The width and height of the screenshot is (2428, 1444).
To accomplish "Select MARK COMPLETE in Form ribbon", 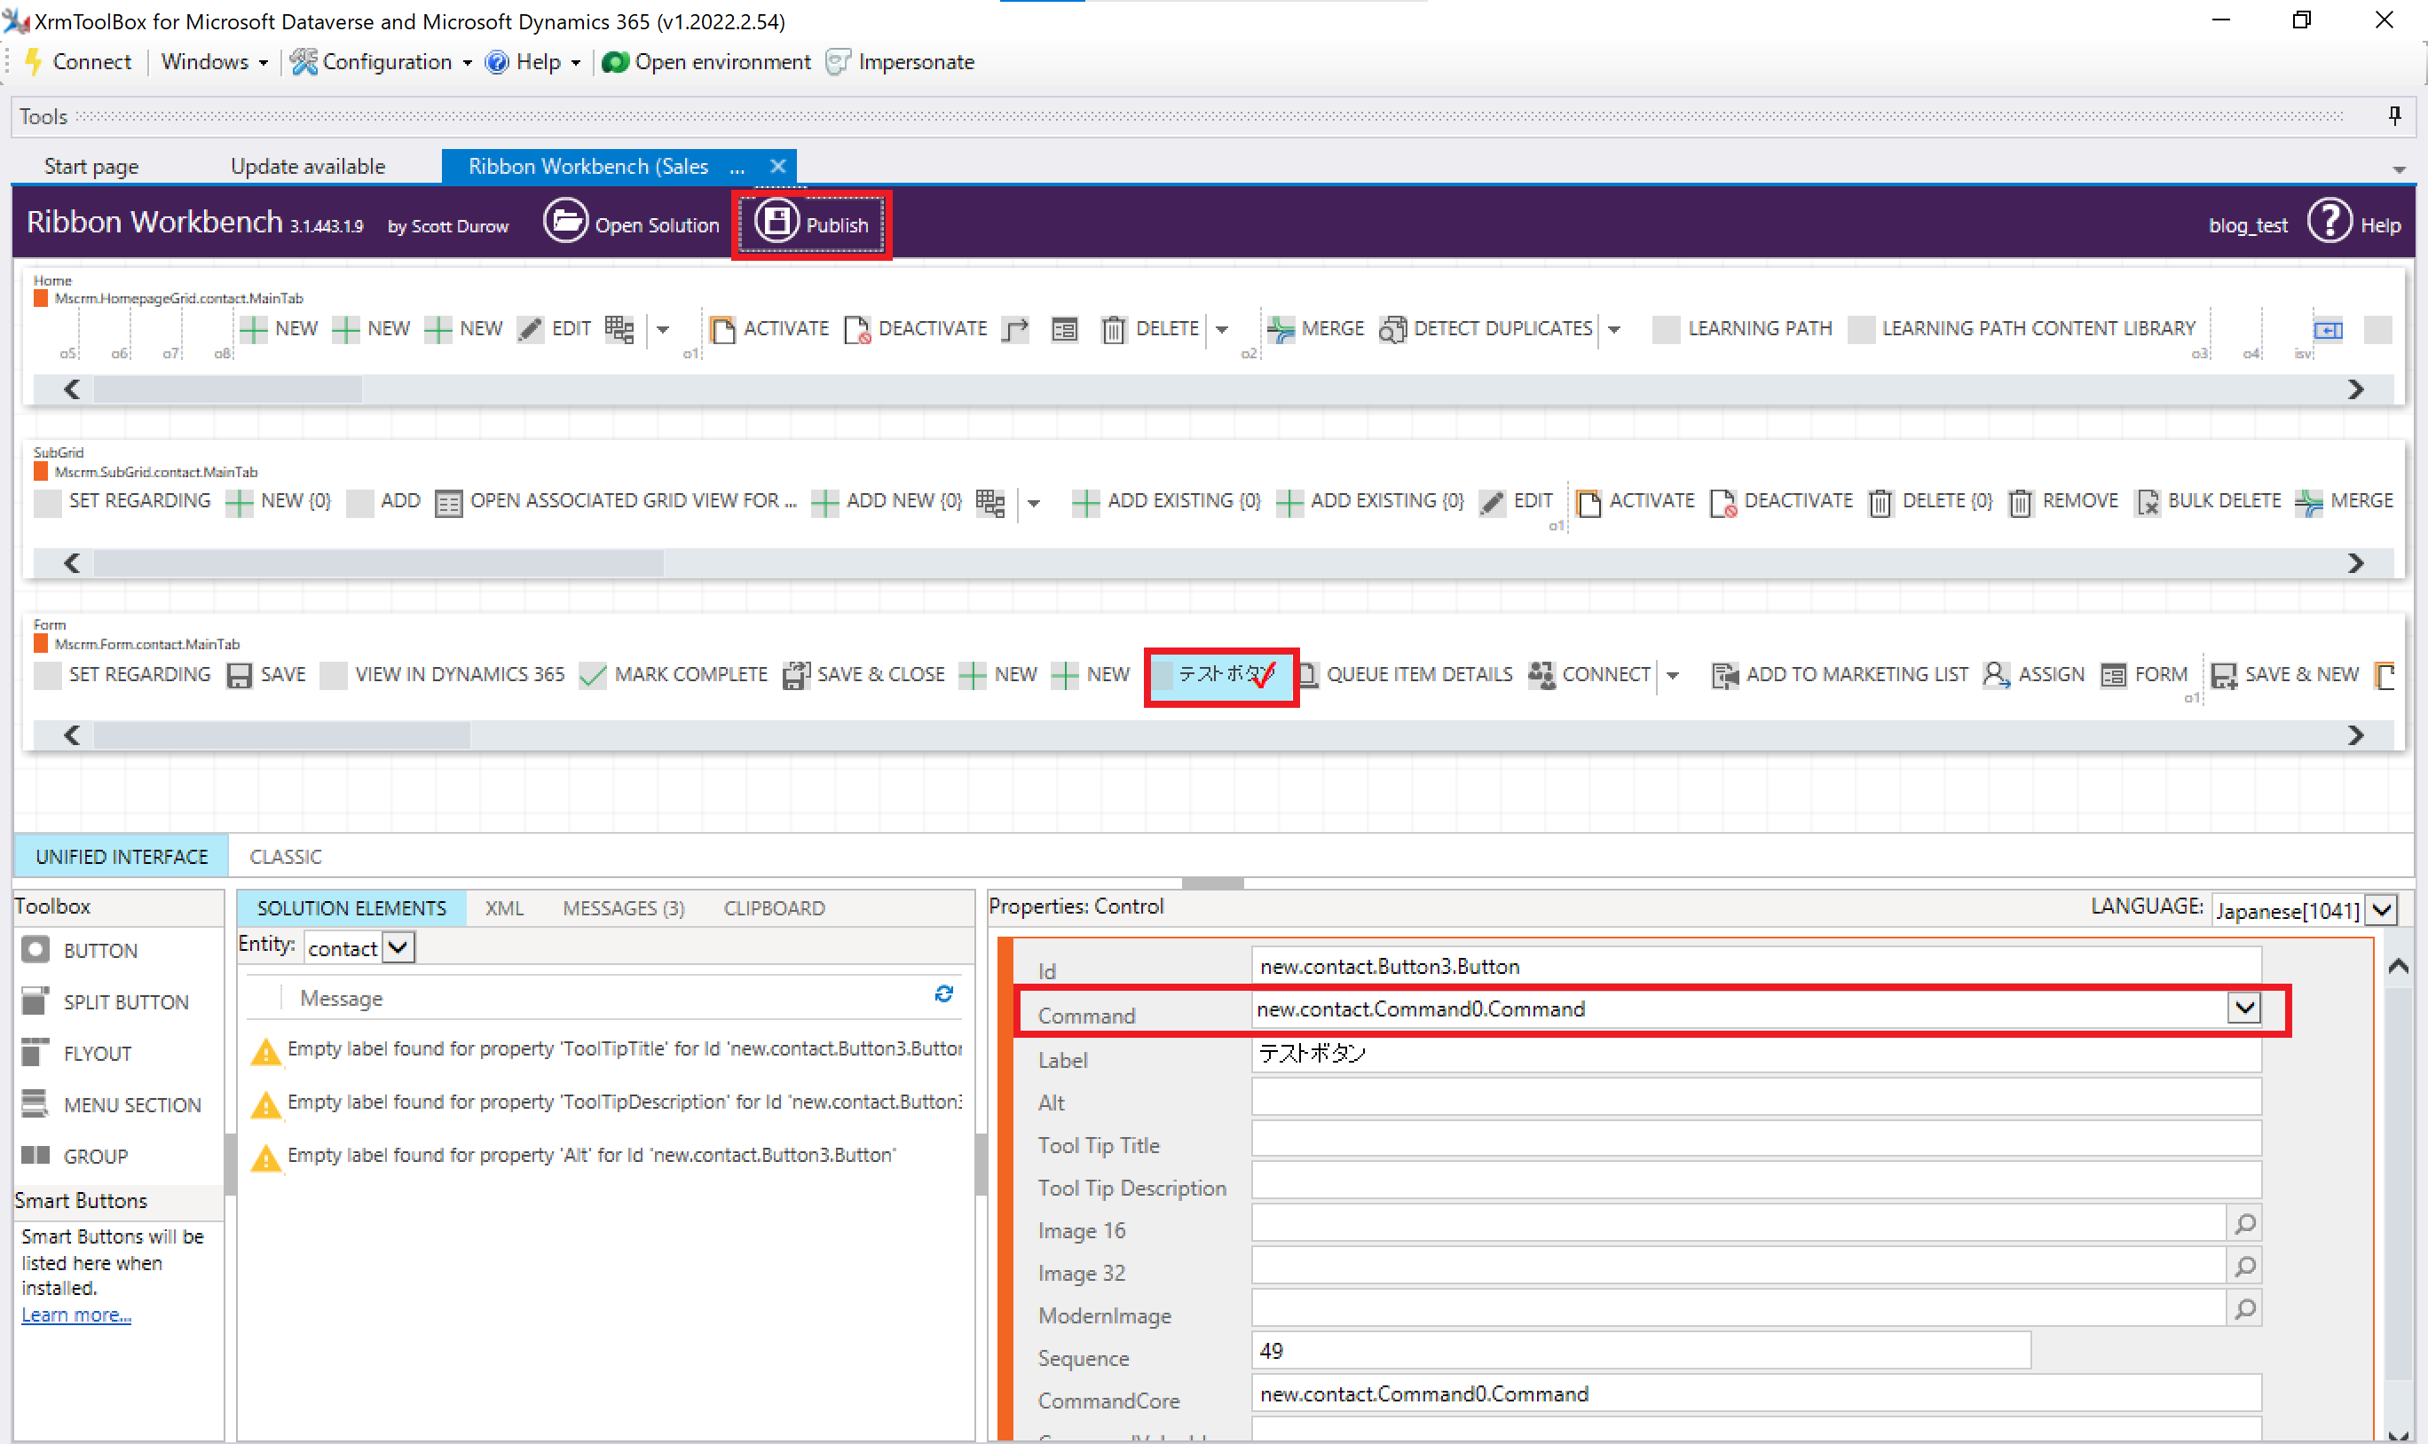I will [x=673, y=675].
